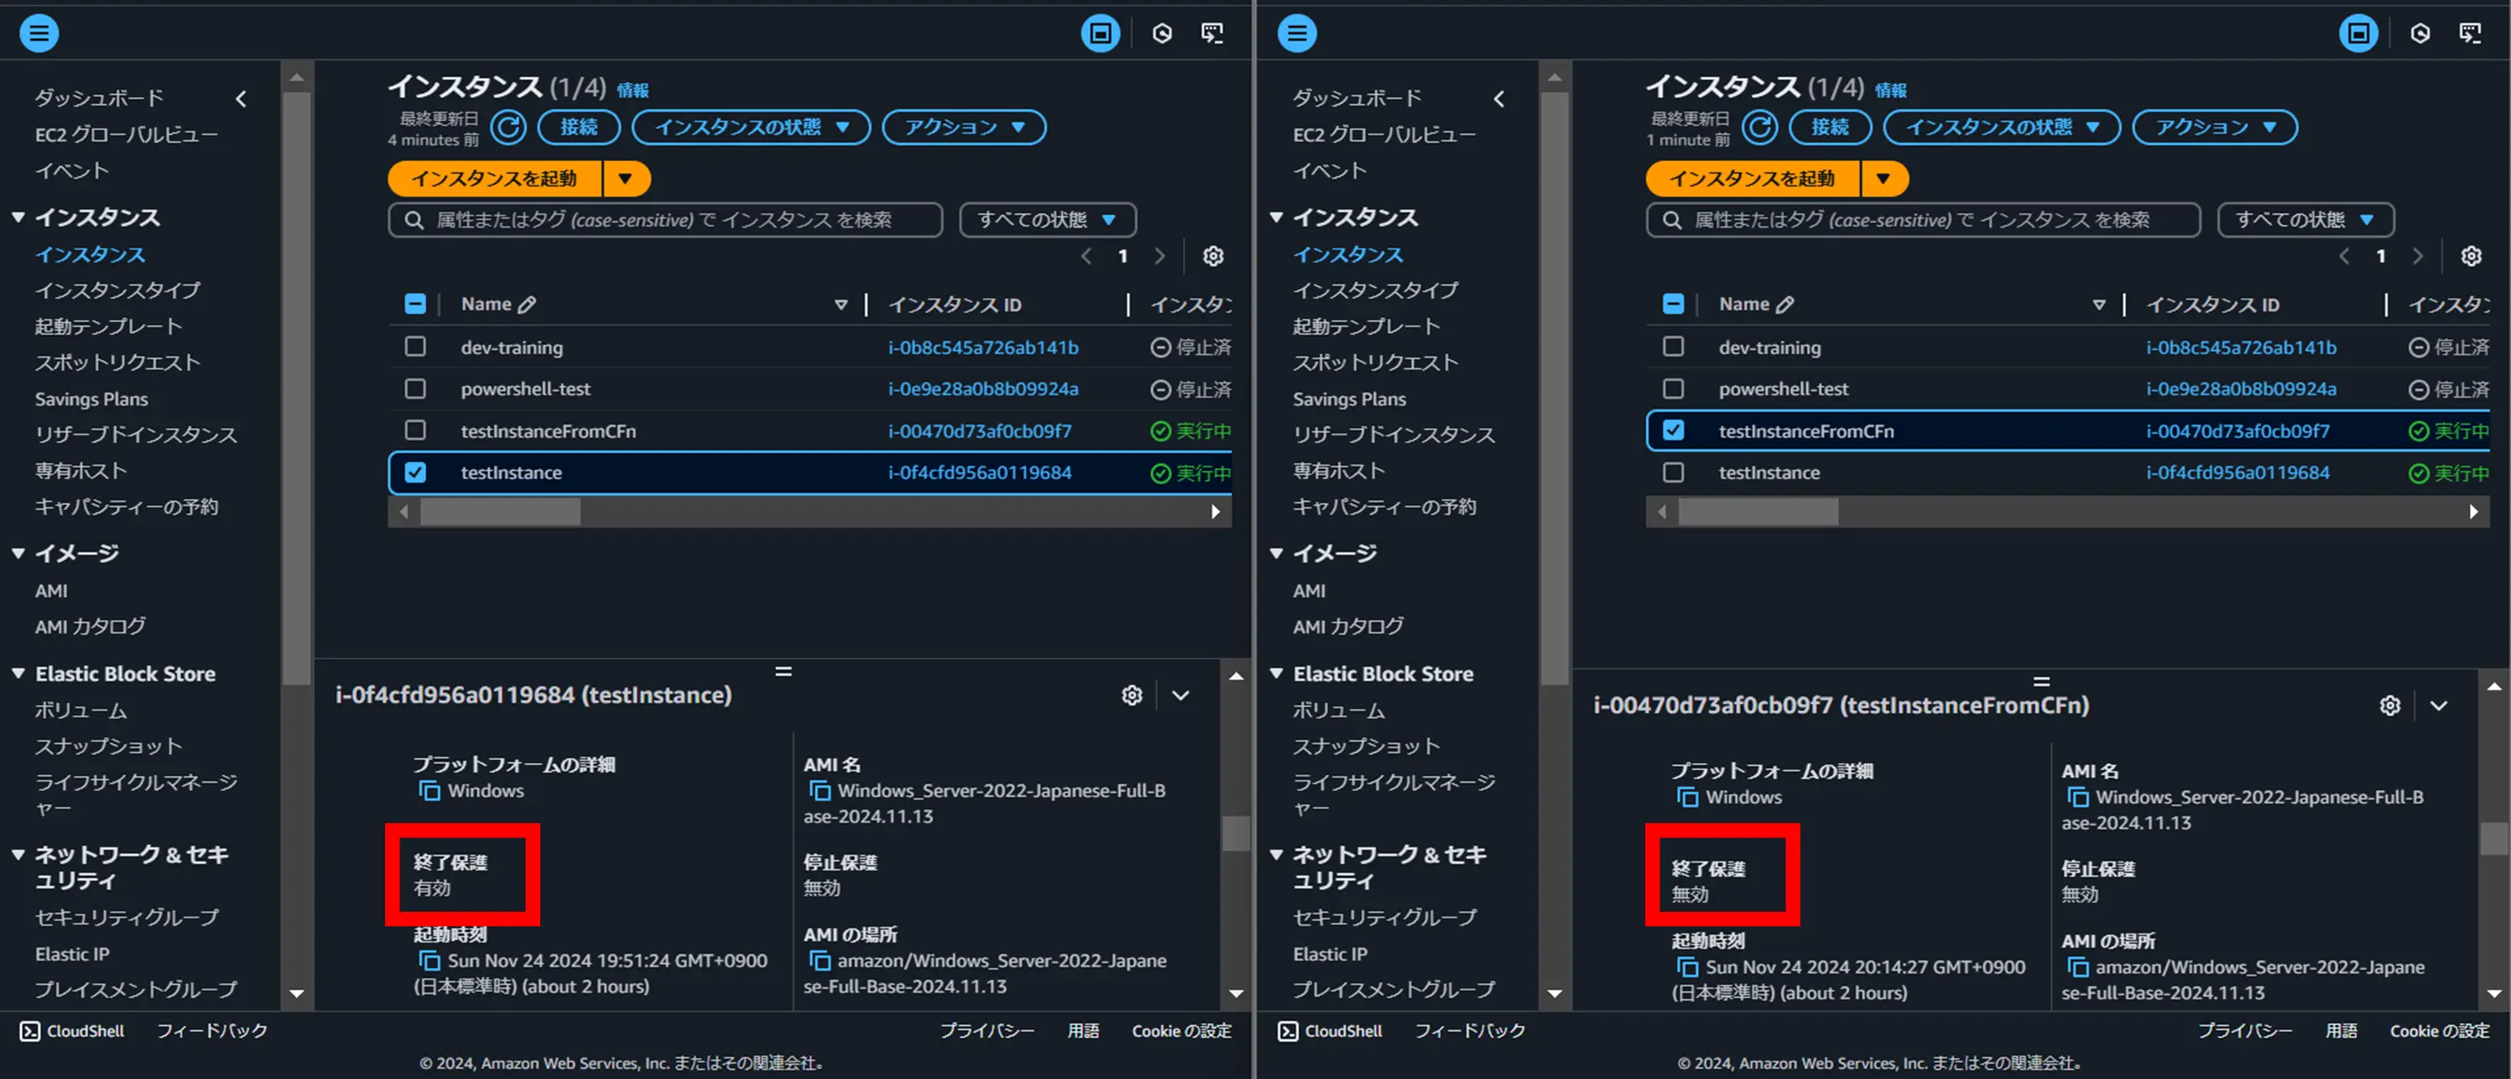Open table preferences gear in left window
This screenshot has height=1079, width=2511.
click(1212, 257)
